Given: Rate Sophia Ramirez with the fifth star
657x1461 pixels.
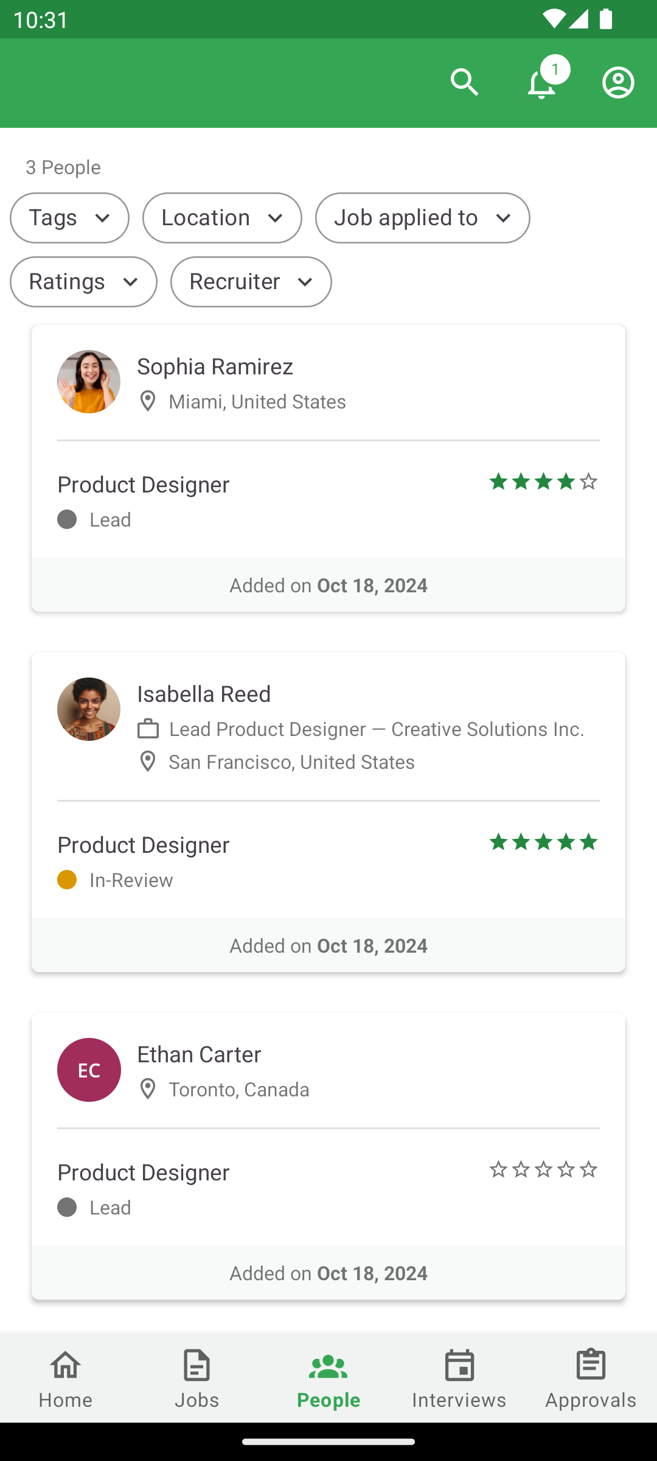Looking at the screenshot, I should (588, 482).
